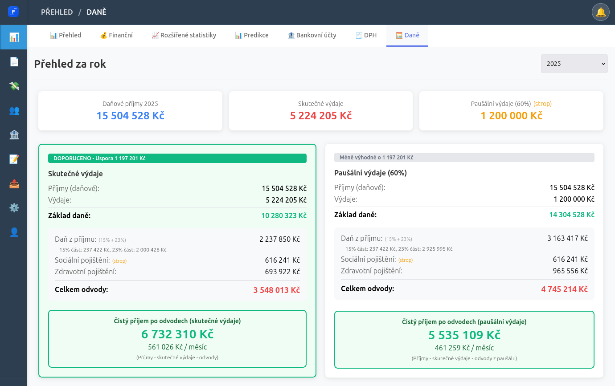615x386 pixels.
Task: Click the outbox tray sidebar icon
Action: (x=14, y=183)
